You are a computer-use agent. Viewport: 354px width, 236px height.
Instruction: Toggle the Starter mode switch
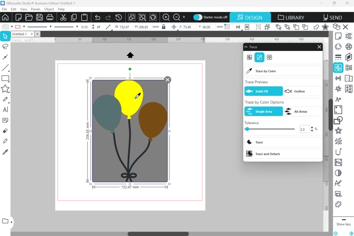click(198, 17)
